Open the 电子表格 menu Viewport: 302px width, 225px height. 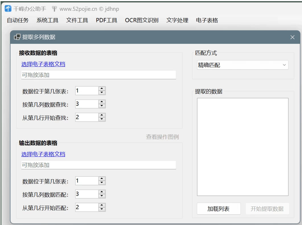coord(207,20)
